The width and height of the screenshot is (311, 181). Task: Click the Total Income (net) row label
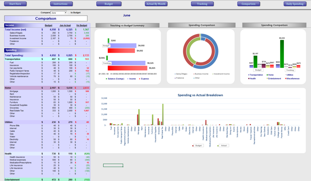[x=15, y=30]
